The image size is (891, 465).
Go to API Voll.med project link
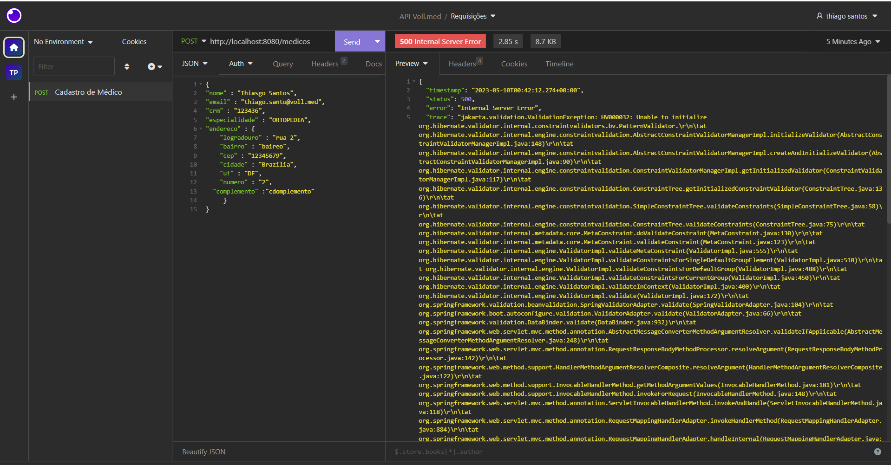point(420,16)
